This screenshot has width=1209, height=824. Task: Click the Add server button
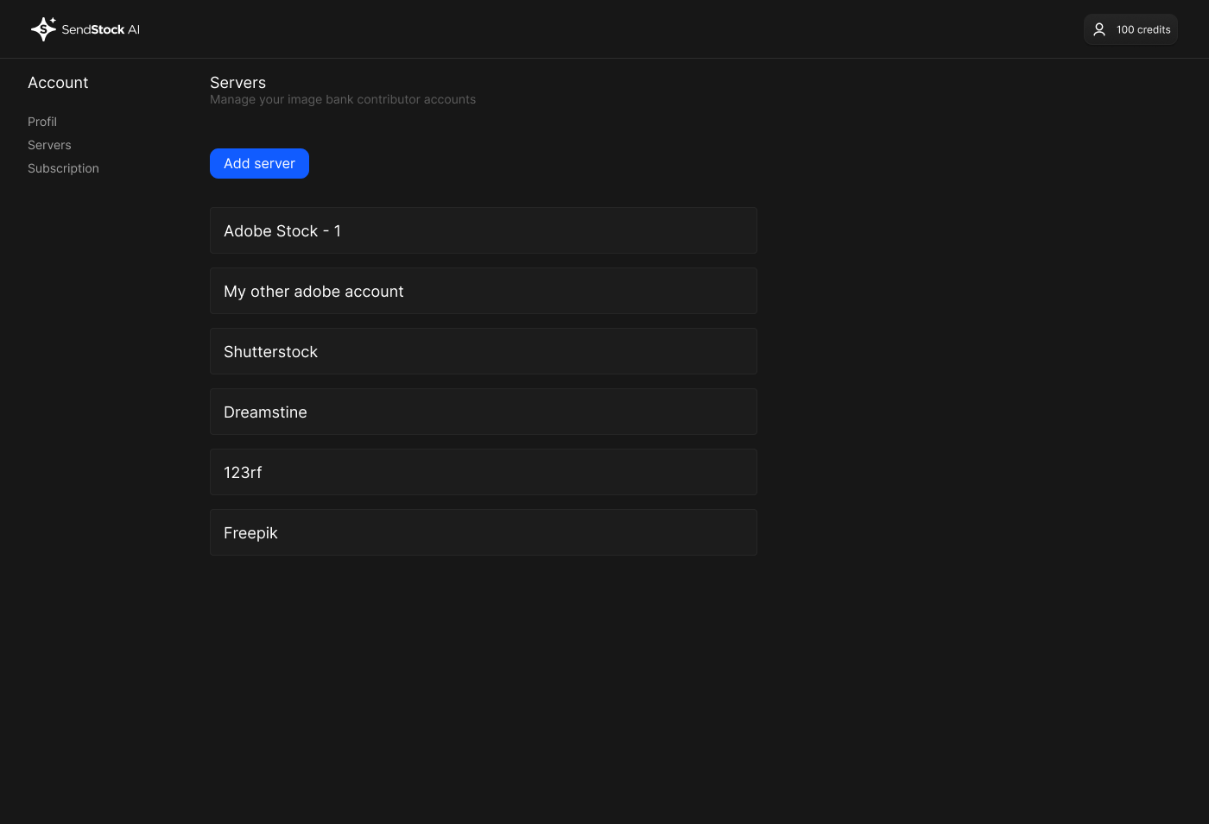coord(259,163)
